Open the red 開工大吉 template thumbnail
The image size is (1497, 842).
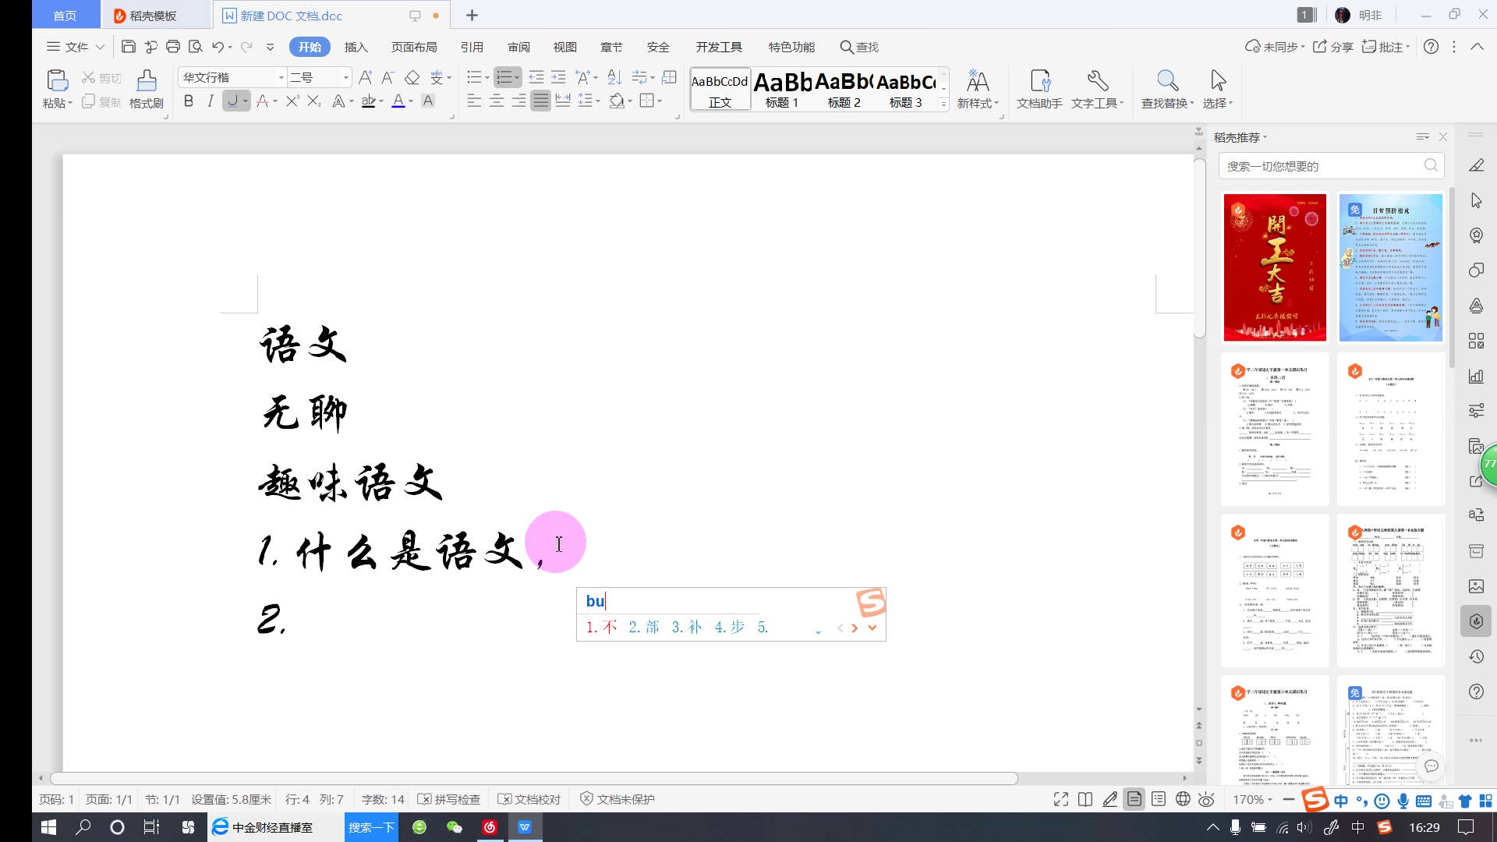coord(1275,267)
